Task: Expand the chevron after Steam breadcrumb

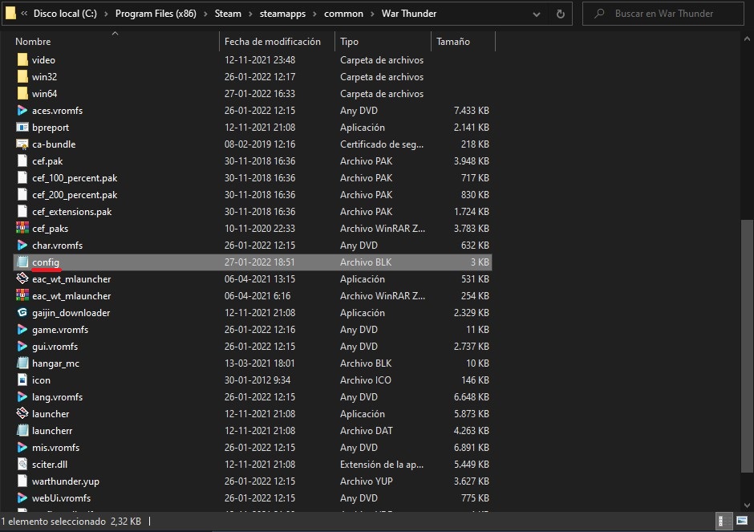Action: tap(250, 14)
